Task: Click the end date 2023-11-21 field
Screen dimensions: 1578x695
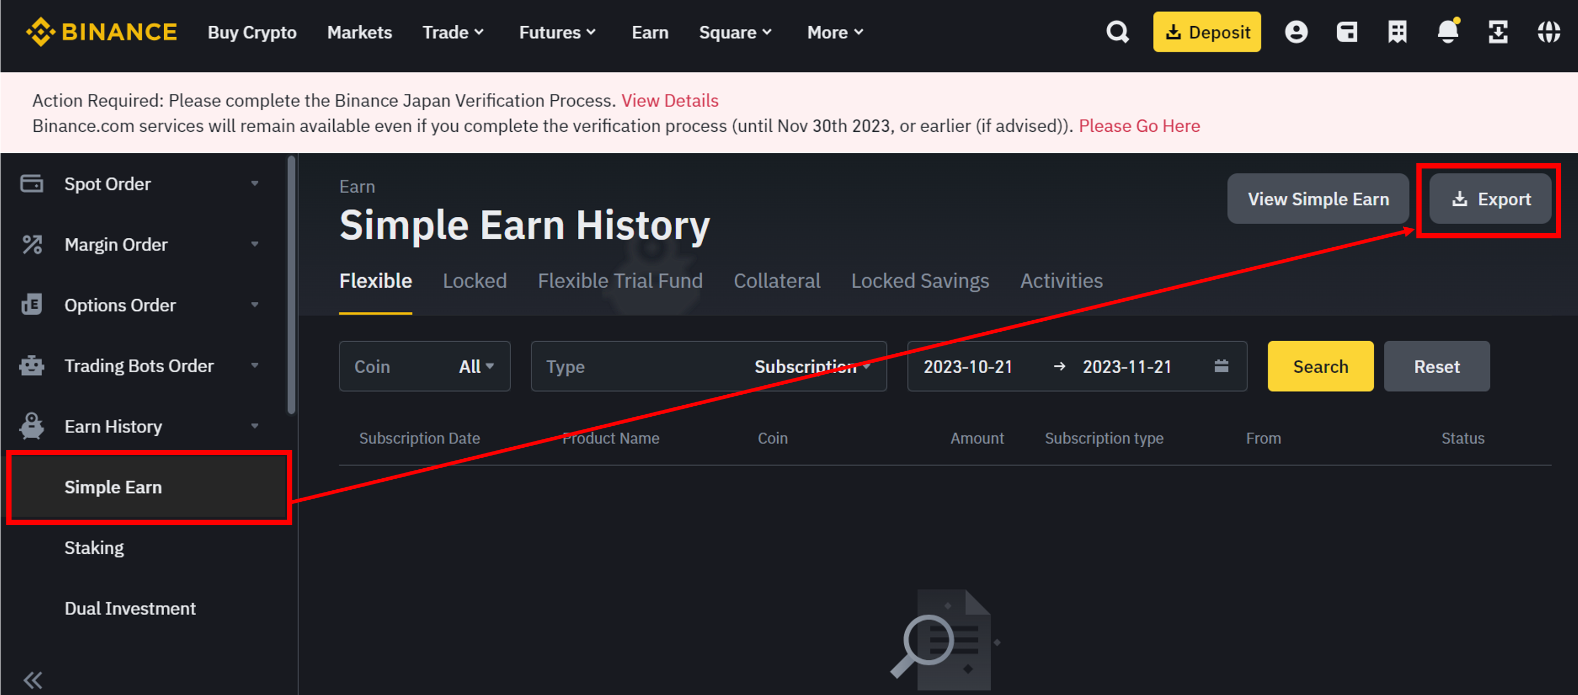Action: (1127, 366)
